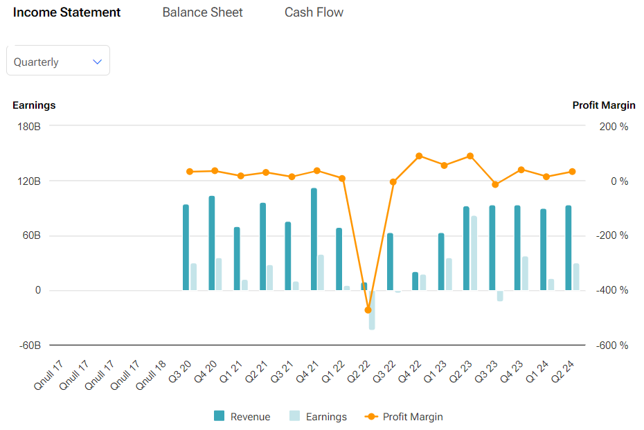Select the Q4 21 revenue bar
This screenshot has height=430, width=644.
tap(314, 240)
